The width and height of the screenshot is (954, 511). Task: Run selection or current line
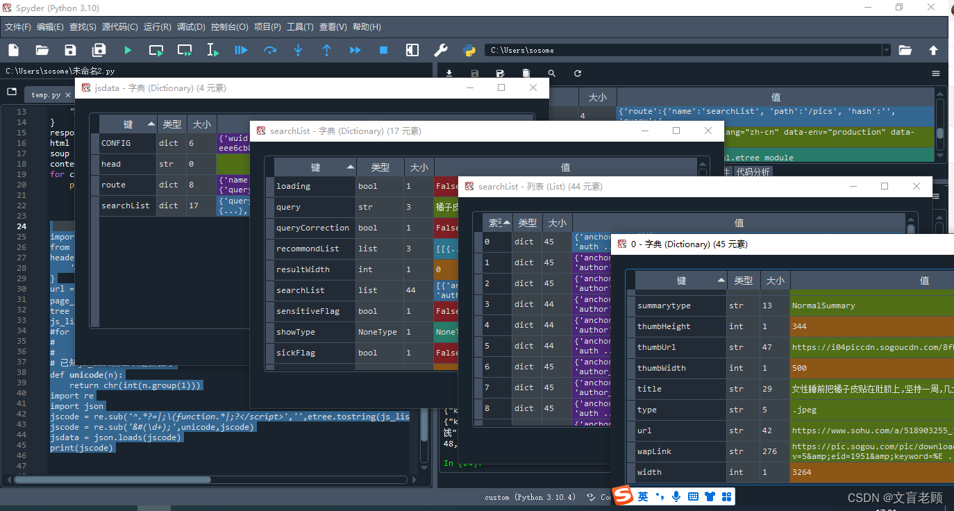click(x=212, y=50)
